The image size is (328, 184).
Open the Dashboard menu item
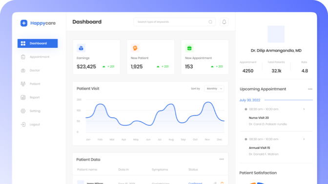(38, 43)
